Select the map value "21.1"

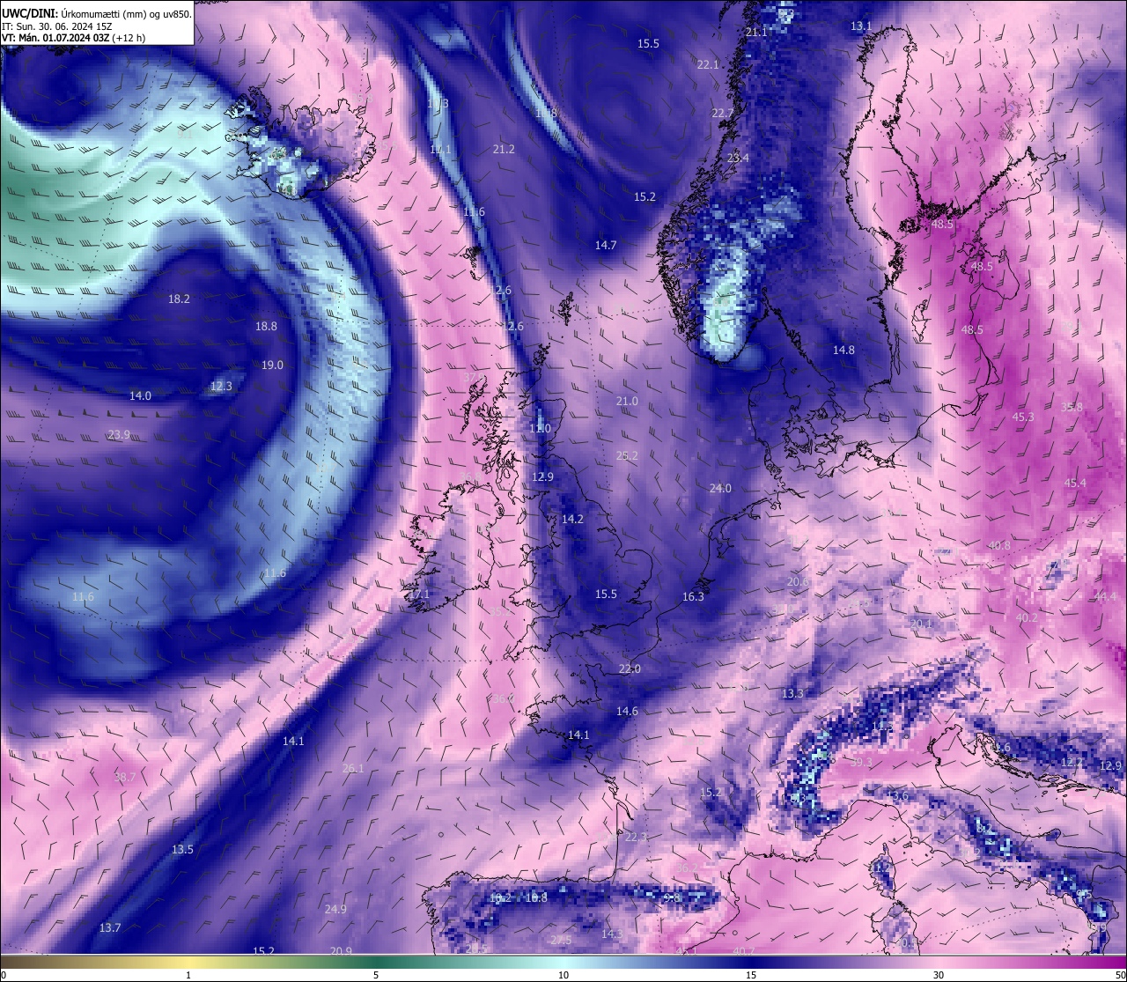757,32
